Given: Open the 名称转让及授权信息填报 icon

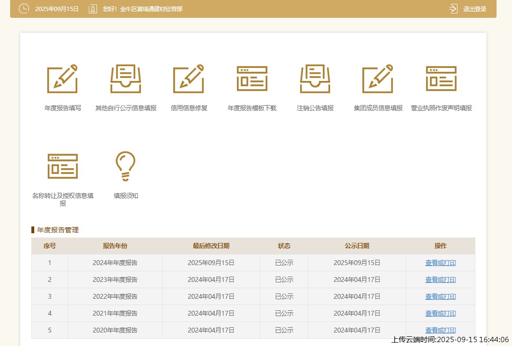Looking at the screenshot, I should pos(63,166).
